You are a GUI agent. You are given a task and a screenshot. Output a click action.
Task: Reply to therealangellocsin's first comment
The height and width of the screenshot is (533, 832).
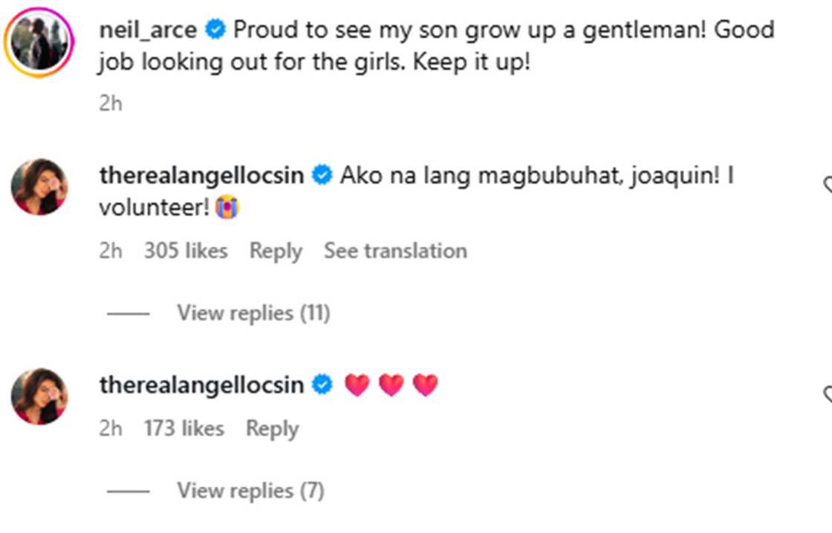tap(276, 250)
